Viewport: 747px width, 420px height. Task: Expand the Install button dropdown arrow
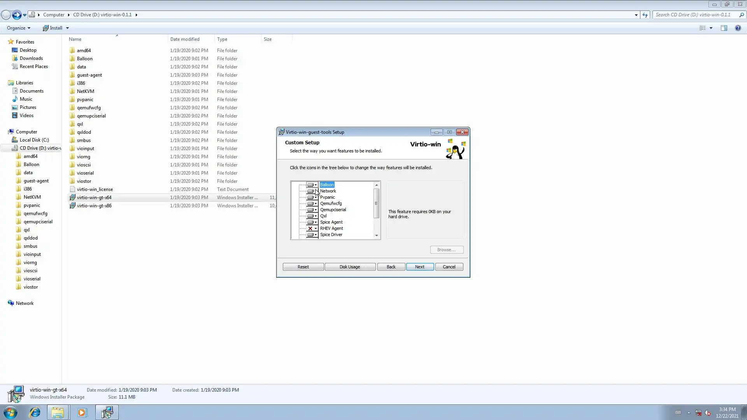(67, 28)
